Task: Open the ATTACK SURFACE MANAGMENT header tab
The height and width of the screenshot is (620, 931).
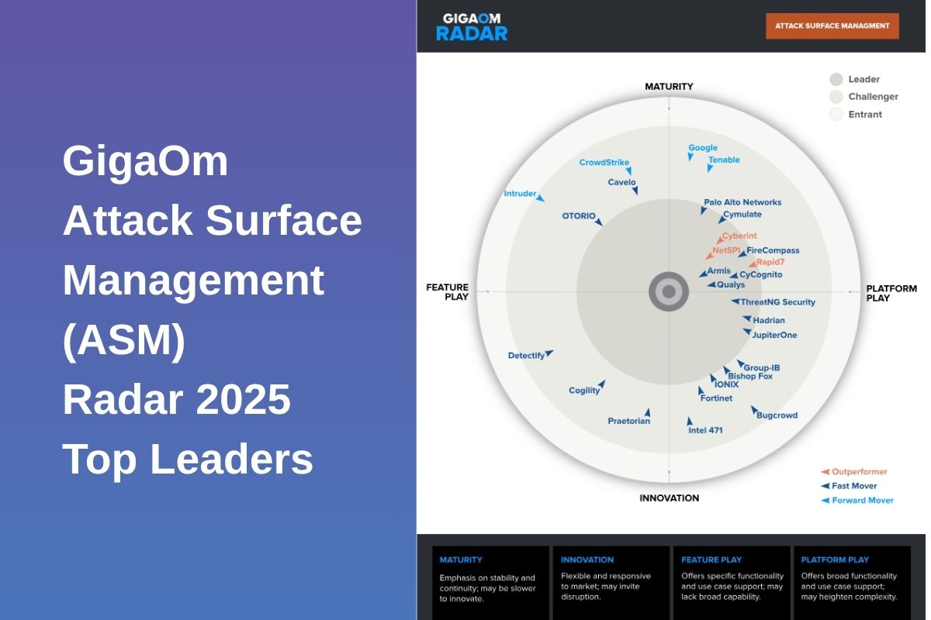Action: point(832,26)
